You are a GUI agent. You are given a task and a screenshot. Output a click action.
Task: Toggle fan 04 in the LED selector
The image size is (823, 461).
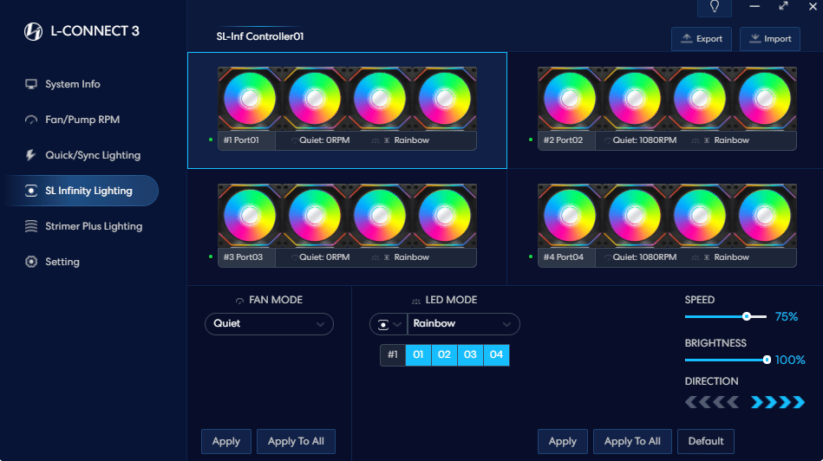coord(496,355)
